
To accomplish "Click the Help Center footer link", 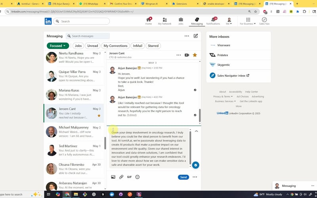I will 252,92.
